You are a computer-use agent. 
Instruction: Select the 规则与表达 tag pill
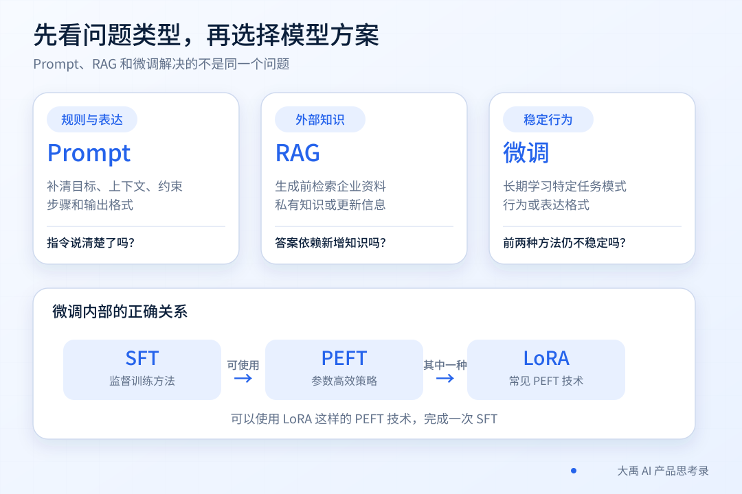click(92, 119)
